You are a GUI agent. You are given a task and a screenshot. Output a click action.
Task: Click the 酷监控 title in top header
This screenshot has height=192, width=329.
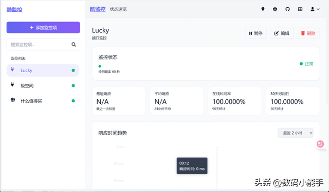(98, 9)
